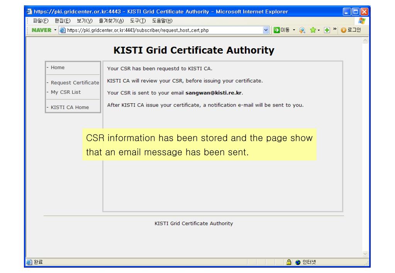Open the 즐겨찾기(A) menu
This screenshot has width=395, height=273.
point(111,21)
